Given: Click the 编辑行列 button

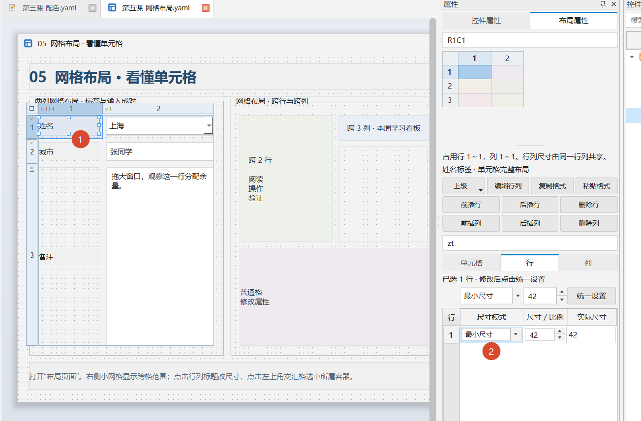Looking at the screenshot, I should (508, 186).
